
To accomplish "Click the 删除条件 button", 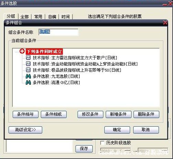I will (x=146, y=114).
